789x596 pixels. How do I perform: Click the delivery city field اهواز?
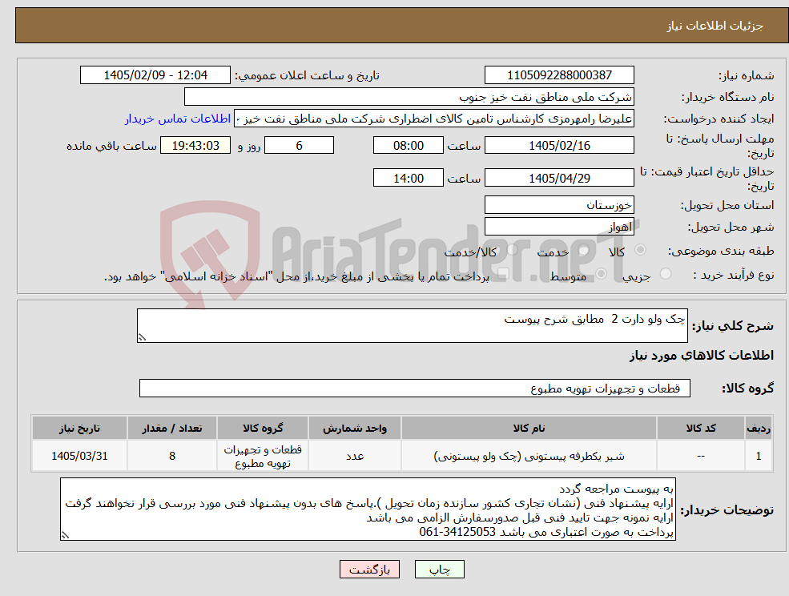(x=559, y=227)
